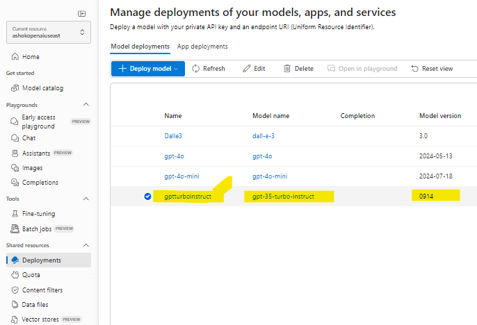477x325 pixels.
Task: Open Model catalog
Action: (37, 88)
